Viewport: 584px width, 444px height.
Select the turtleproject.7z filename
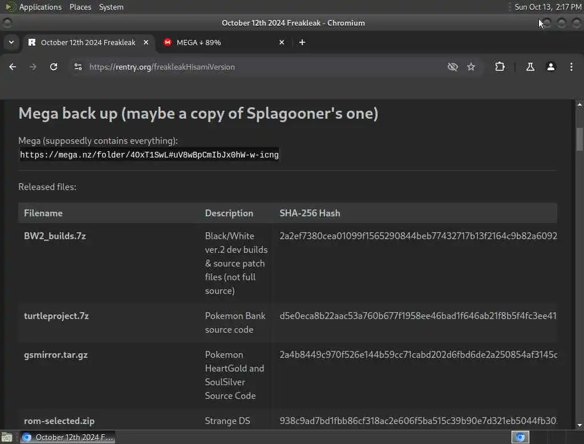click(x=56, y=316)
